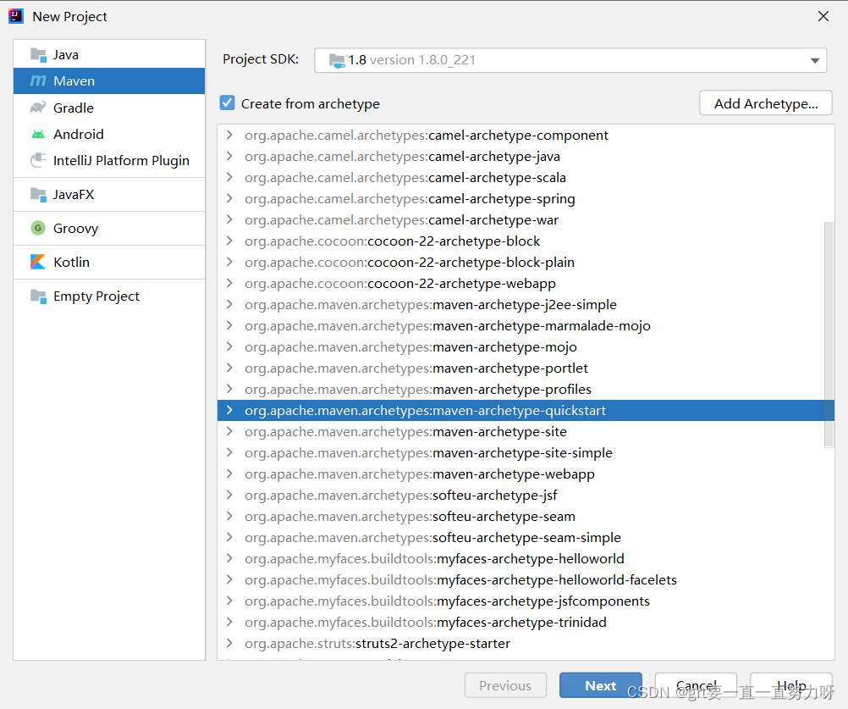This screenshot has height=709, width=848.
Task: Select softeu-archetype-seam-simple row
Action: pos(526,537)
